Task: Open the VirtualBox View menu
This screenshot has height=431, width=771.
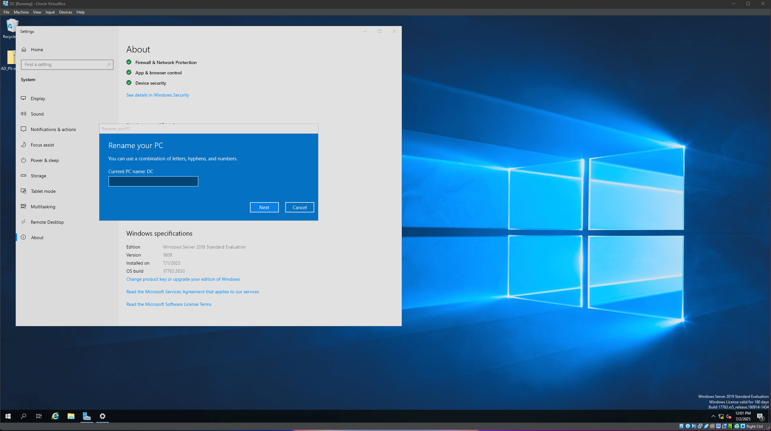Action: point(37,12)
